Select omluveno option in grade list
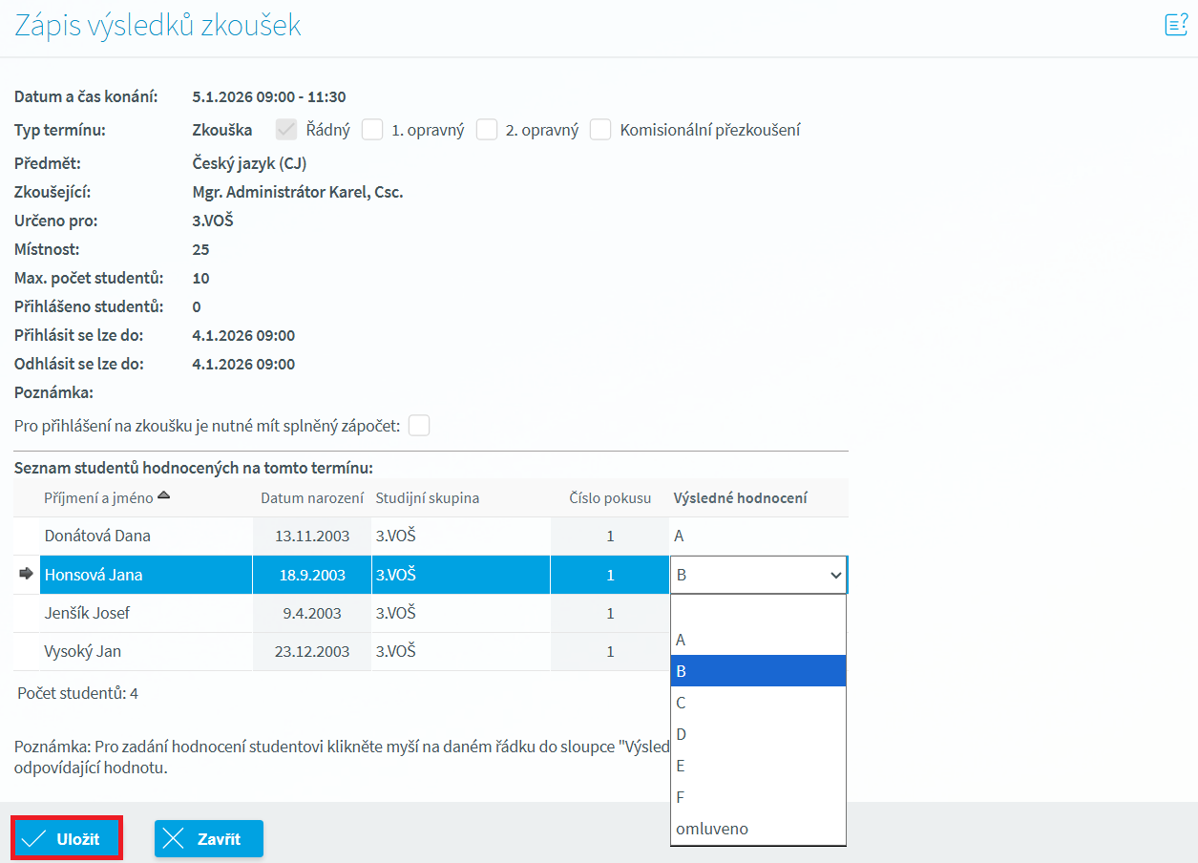1198x863 pixels. [758, 829]
